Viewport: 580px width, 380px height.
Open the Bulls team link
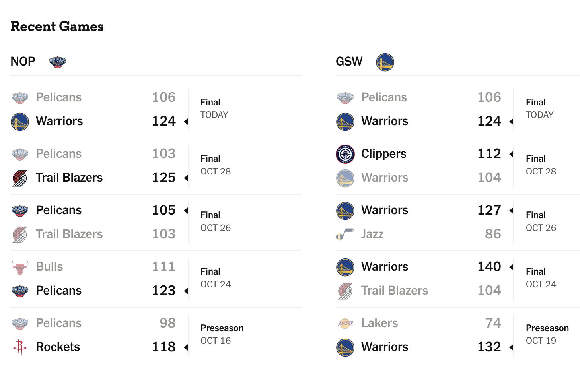pyautogui.click(x=49, y=267)
